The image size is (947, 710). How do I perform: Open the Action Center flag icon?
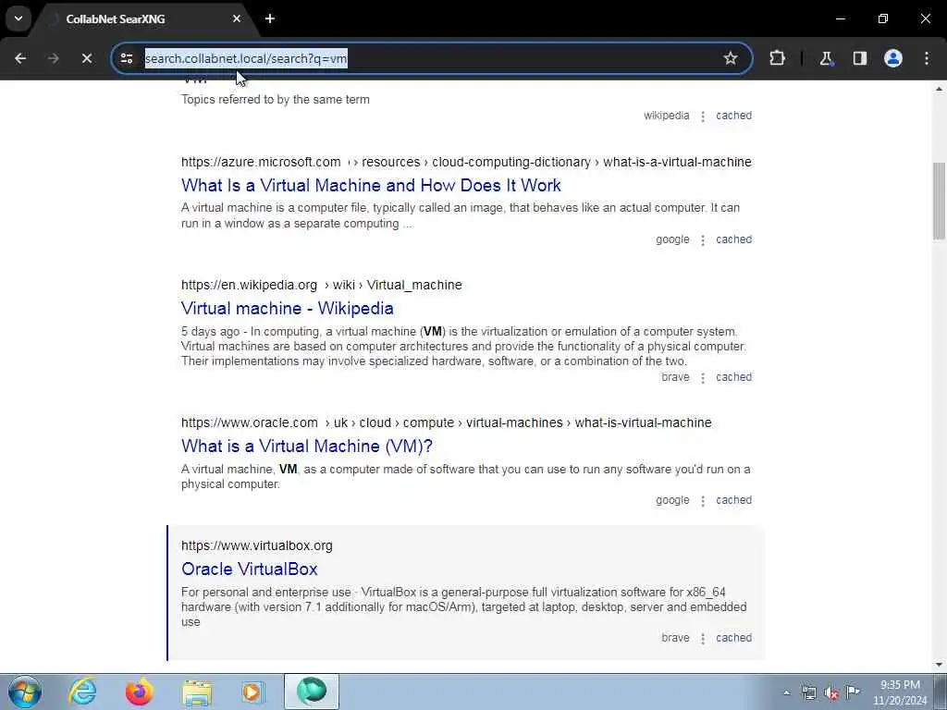(x=853, y=692)
